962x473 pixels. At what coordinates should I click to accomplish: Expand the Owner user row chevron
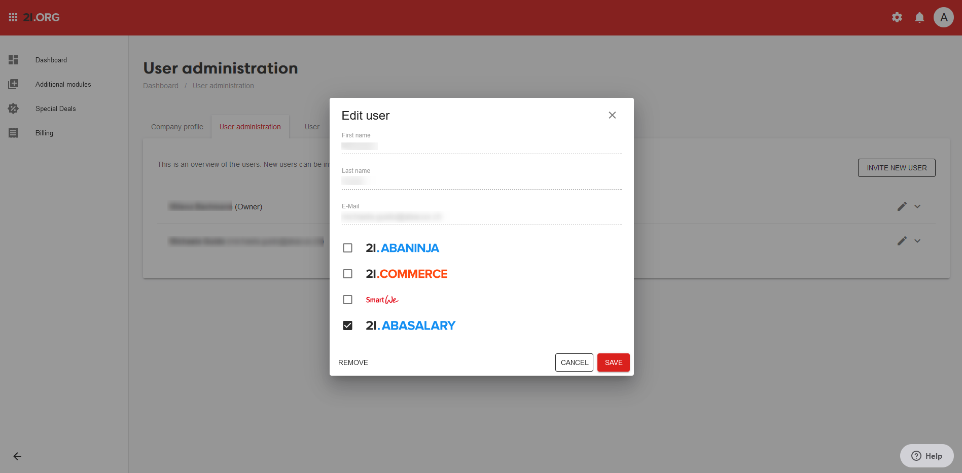point(917,206)
